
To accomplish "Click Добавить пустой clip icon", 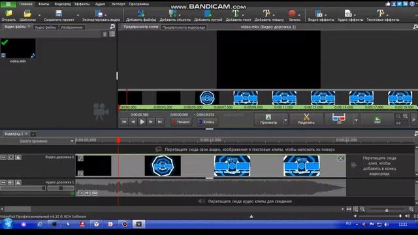I will pyautogui.click(x=208, y=13).
